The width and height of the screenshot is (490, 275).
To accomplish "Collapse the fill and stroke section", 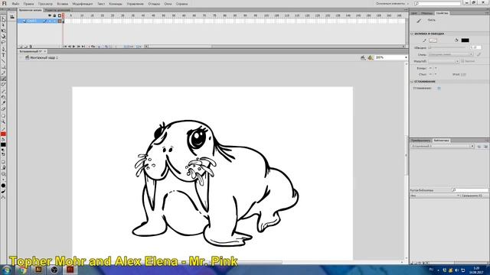I will 412,34.
